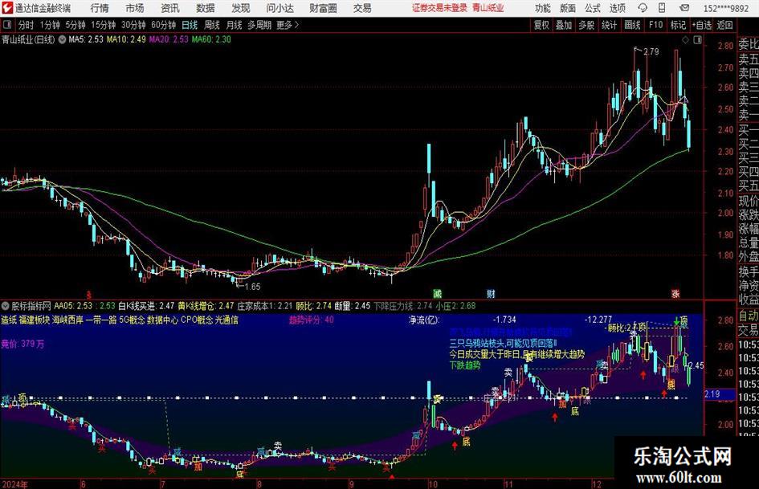Image resolution: width=759 pixels, height=489 pixels.
Task: Open the 财富圈 menu
Action: pos(323,8)
